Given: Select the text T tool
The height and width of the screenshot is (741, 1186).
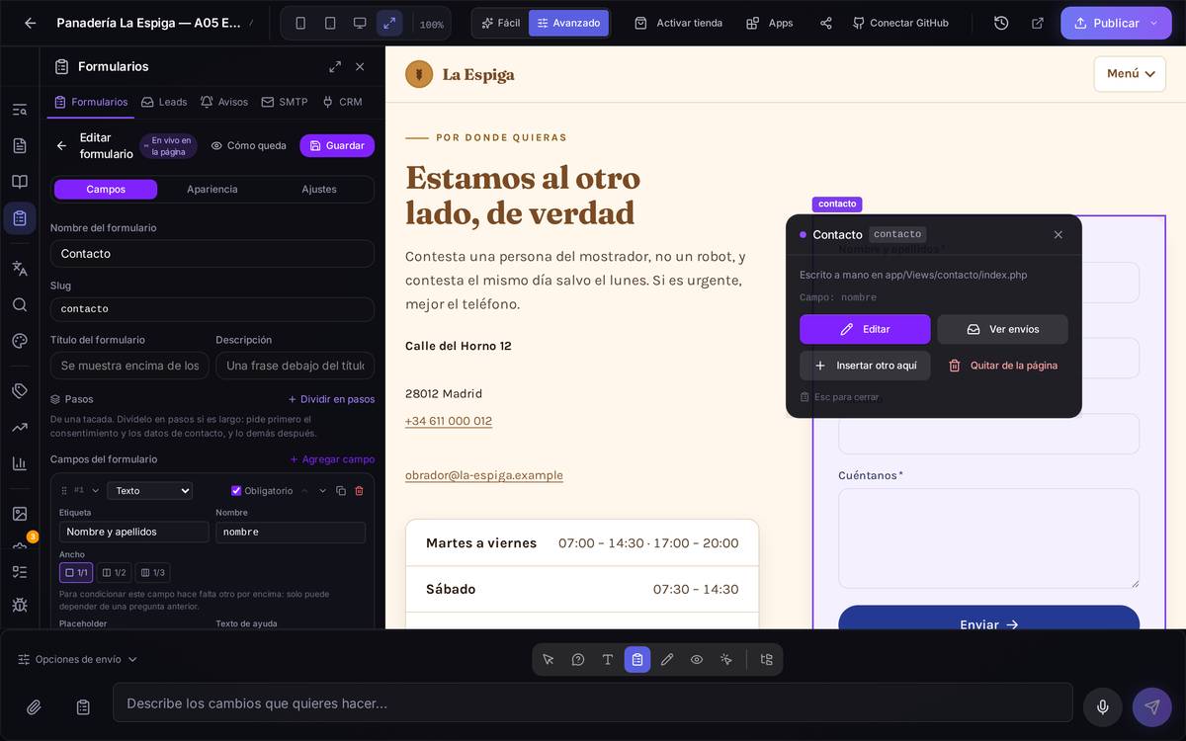Looking at the screenshot, I should pyautogui.click(x=608, y=659).
